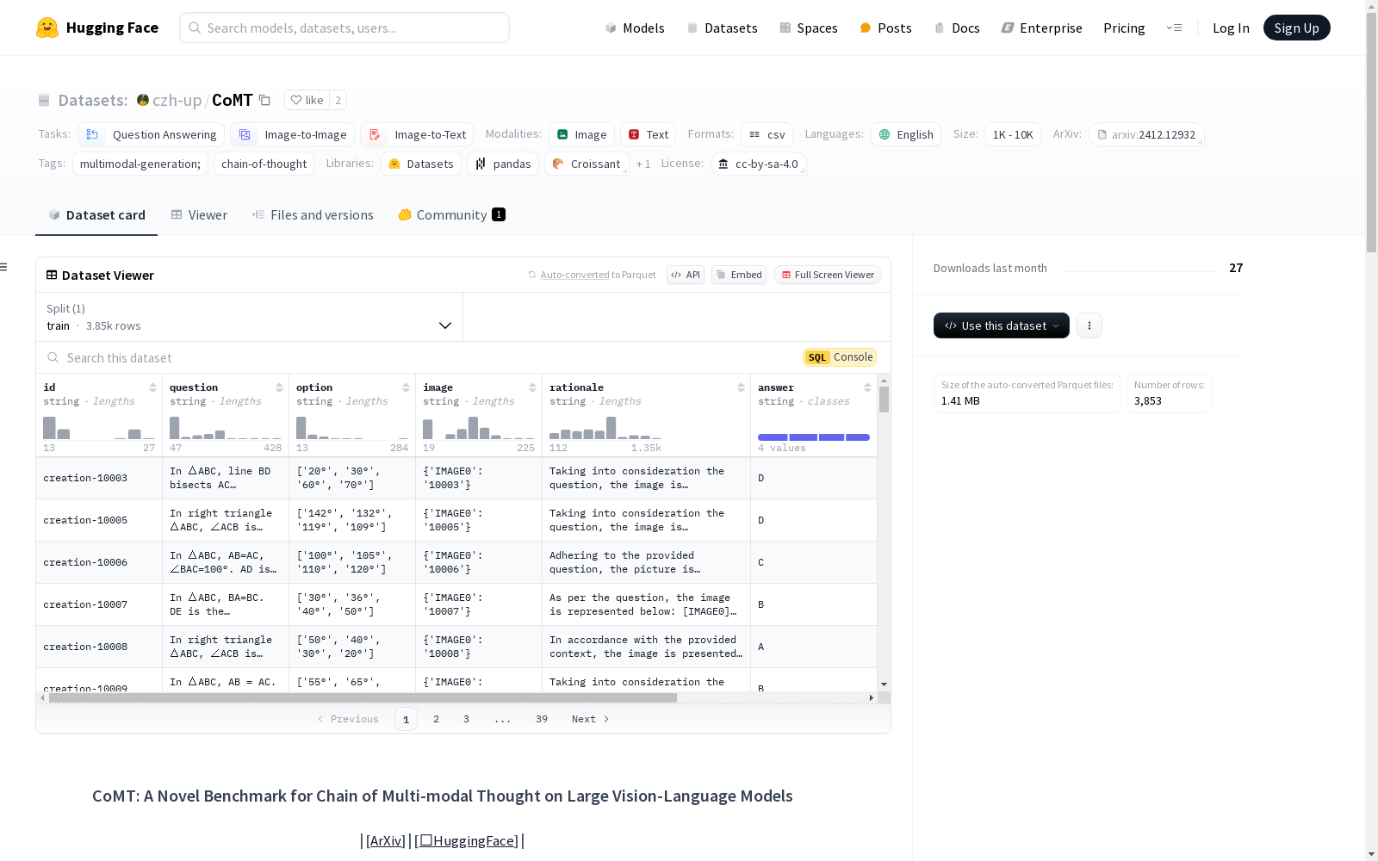The width and height of the screenshot is (1378, 861).
Task: Open Docs in the navigation bar
Action: [957, 28]
